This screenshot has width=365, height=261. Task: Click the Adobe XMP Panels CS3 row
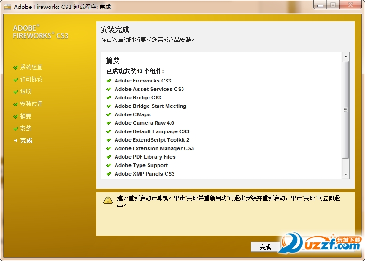pos(144,174)
